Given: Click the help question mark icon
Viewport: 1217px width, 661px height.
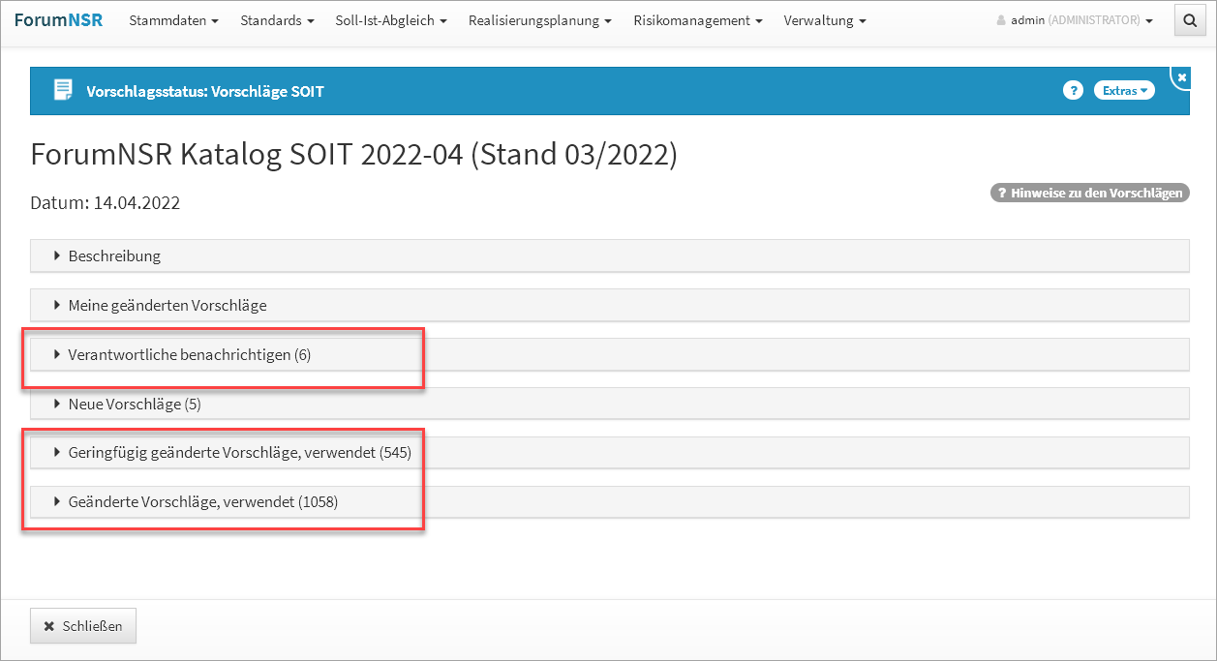Looking at the screenshot, I should point(1072,90).
